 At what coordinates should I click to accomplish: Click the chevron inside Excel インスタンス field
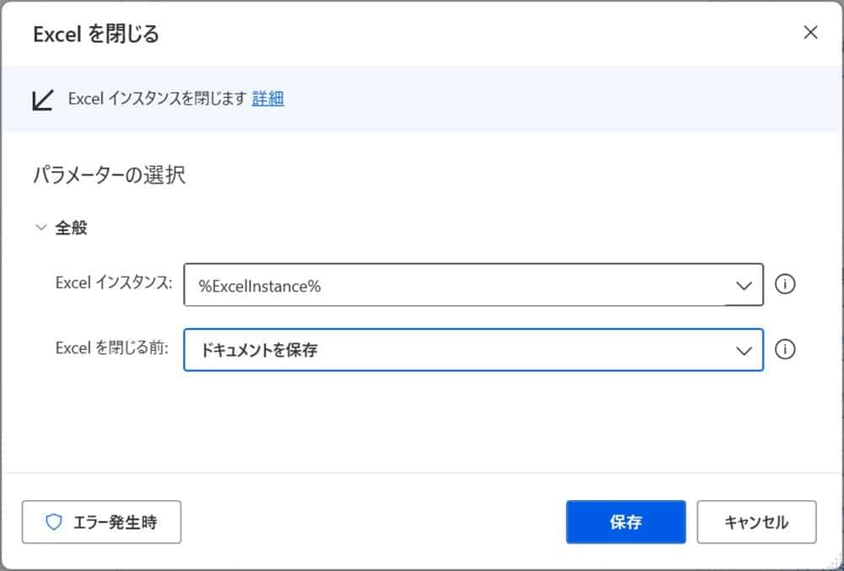point(743,284)
